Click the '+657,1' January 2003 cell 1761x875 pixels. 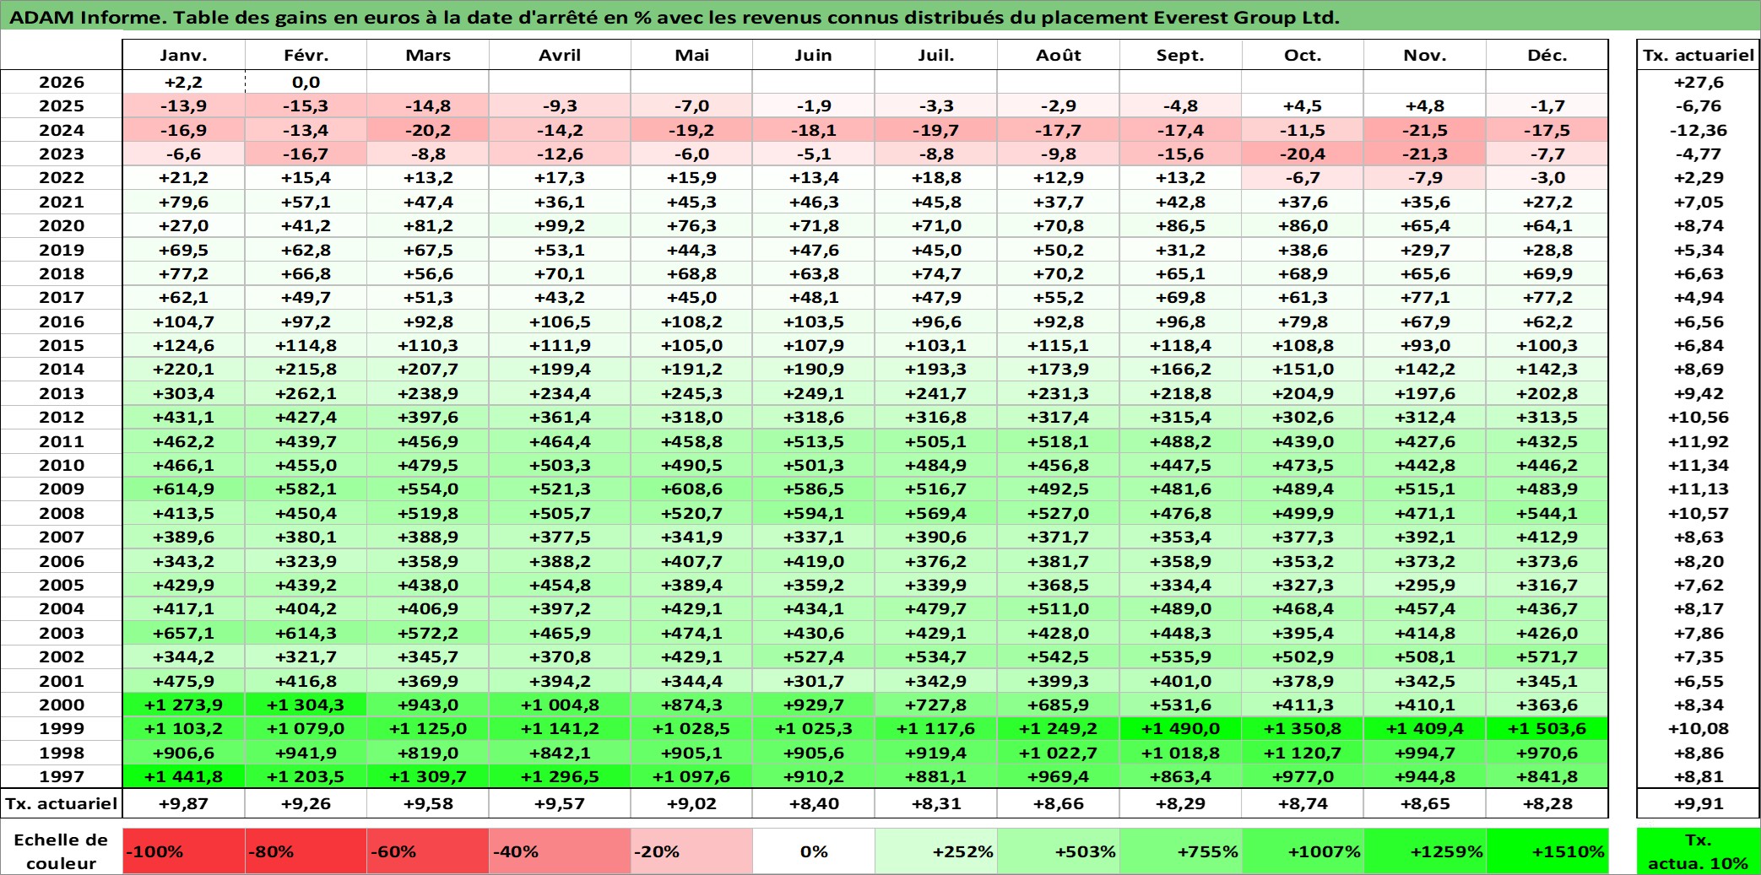(184, 633)
